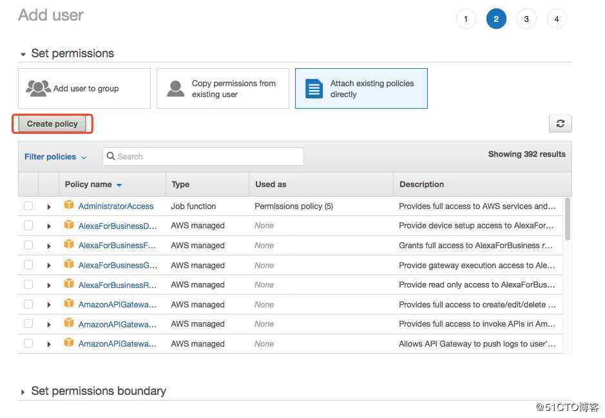The width and height of the screenshot is (605, 418).
Task: Check the box for create/edit/delete API Gateway policy
Action: pos(28,304)
